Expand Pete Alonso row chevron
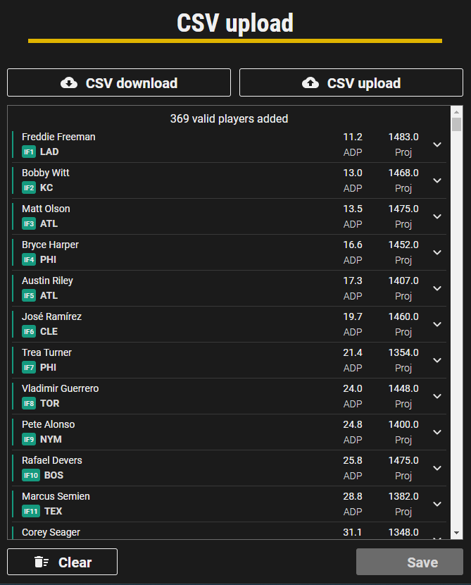The height and width of the screenshot is (585, 471). pos(437,432)
